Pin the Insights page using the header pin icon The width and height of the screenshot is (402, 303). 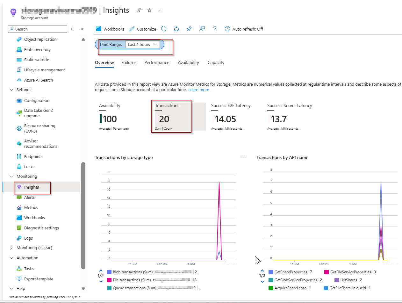coord(139,11)
